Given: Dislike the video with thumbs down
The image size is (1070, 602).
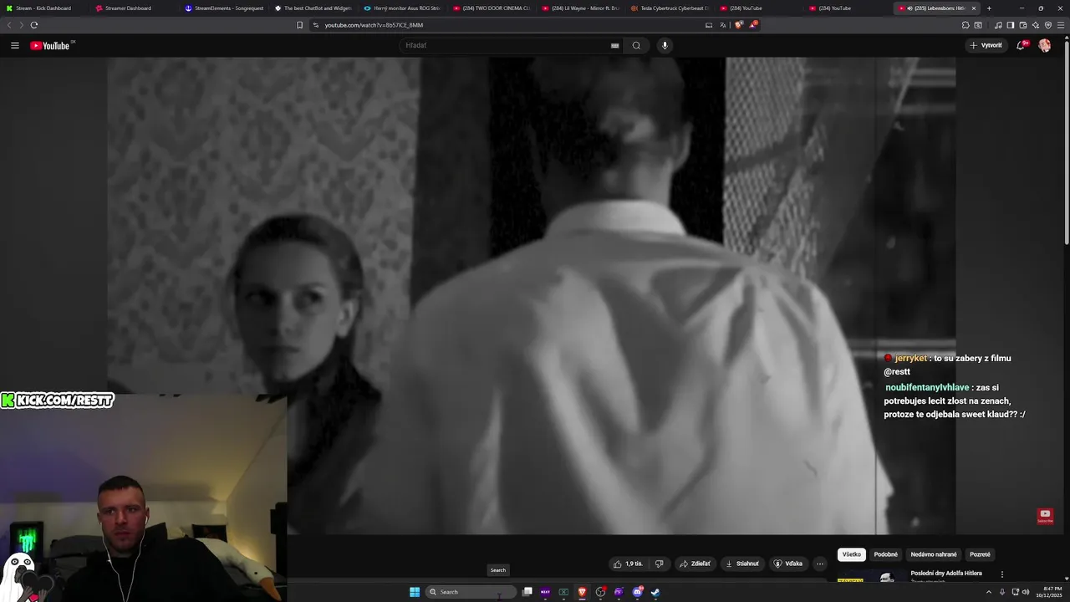Looking at the screenshot, I should coord(660,564).
